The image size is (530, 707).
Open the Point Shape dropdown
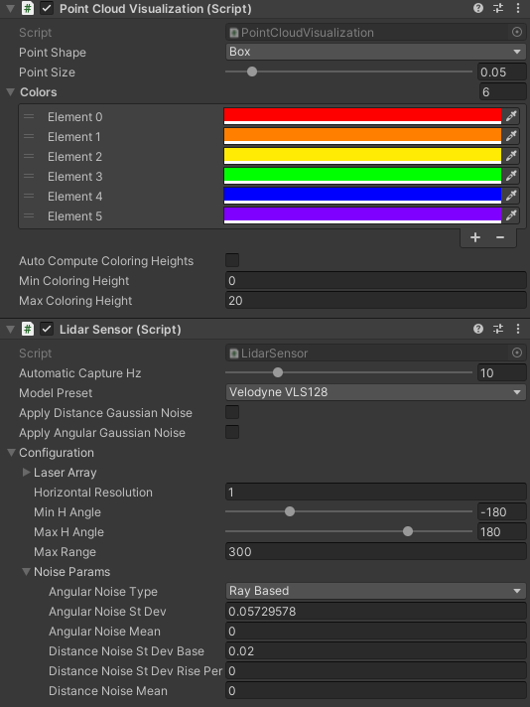[375, 52]
